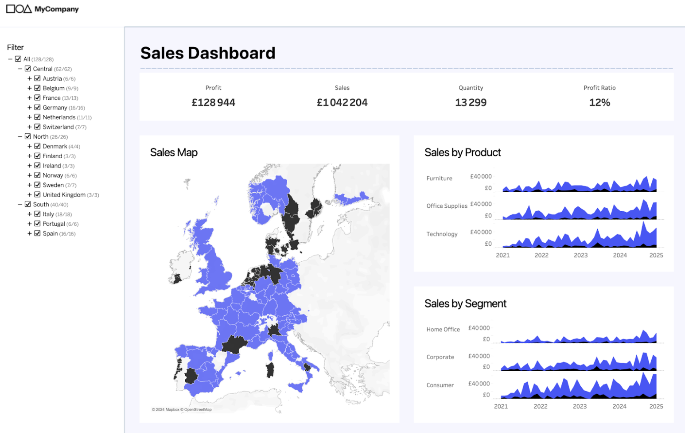Expand the United Kingdom node
Image resolution: width=685 pixels, height=435 pixels.
coord(30,195)
